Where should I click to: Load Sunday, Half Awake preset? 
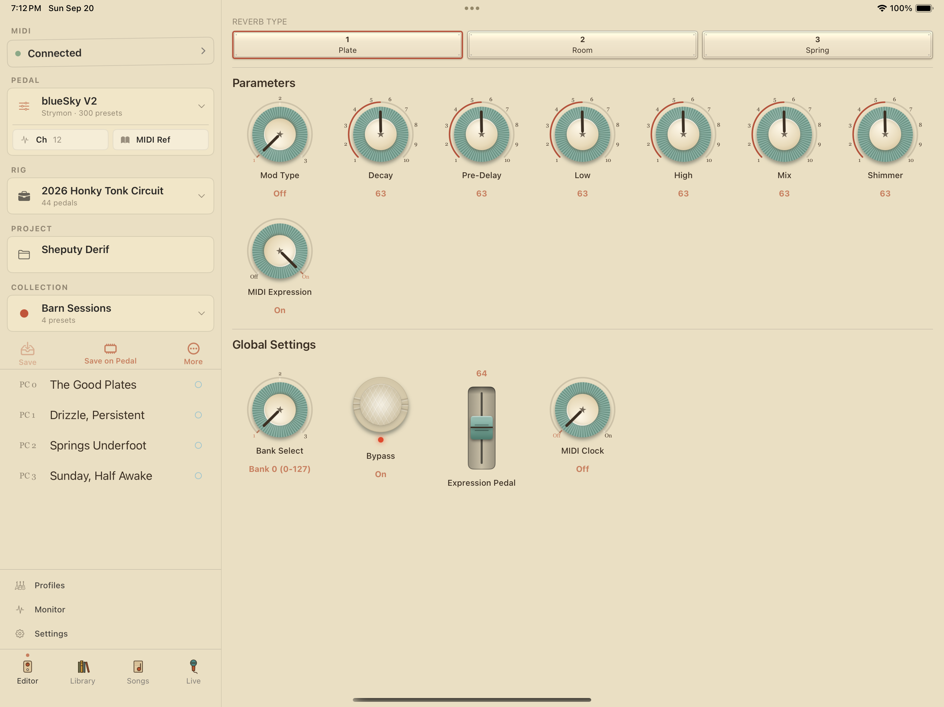click(111, 476)
